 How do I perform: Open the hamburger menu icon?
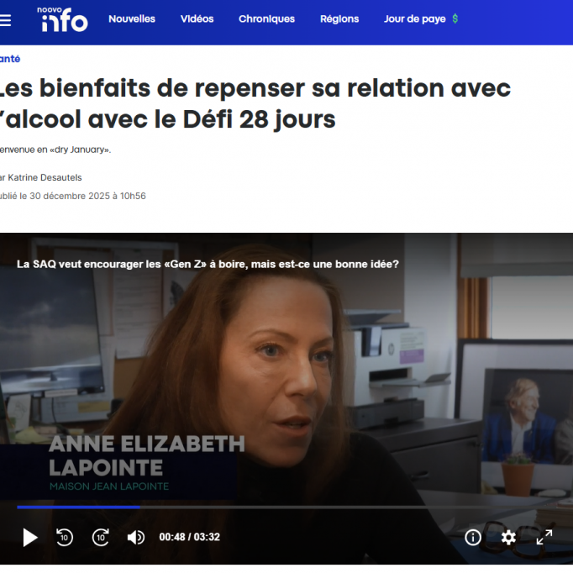pos(5,20)
